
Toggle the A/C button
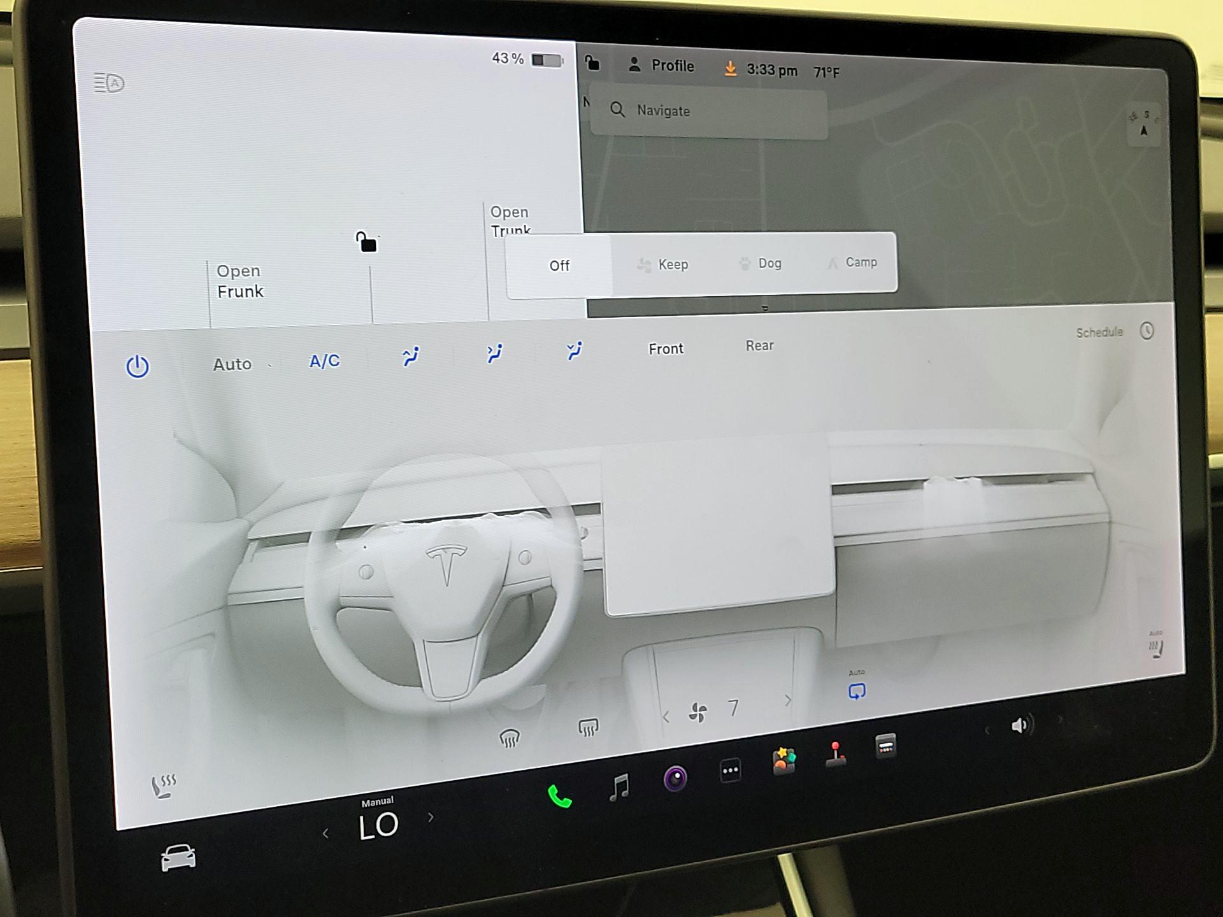coord(324,361)
